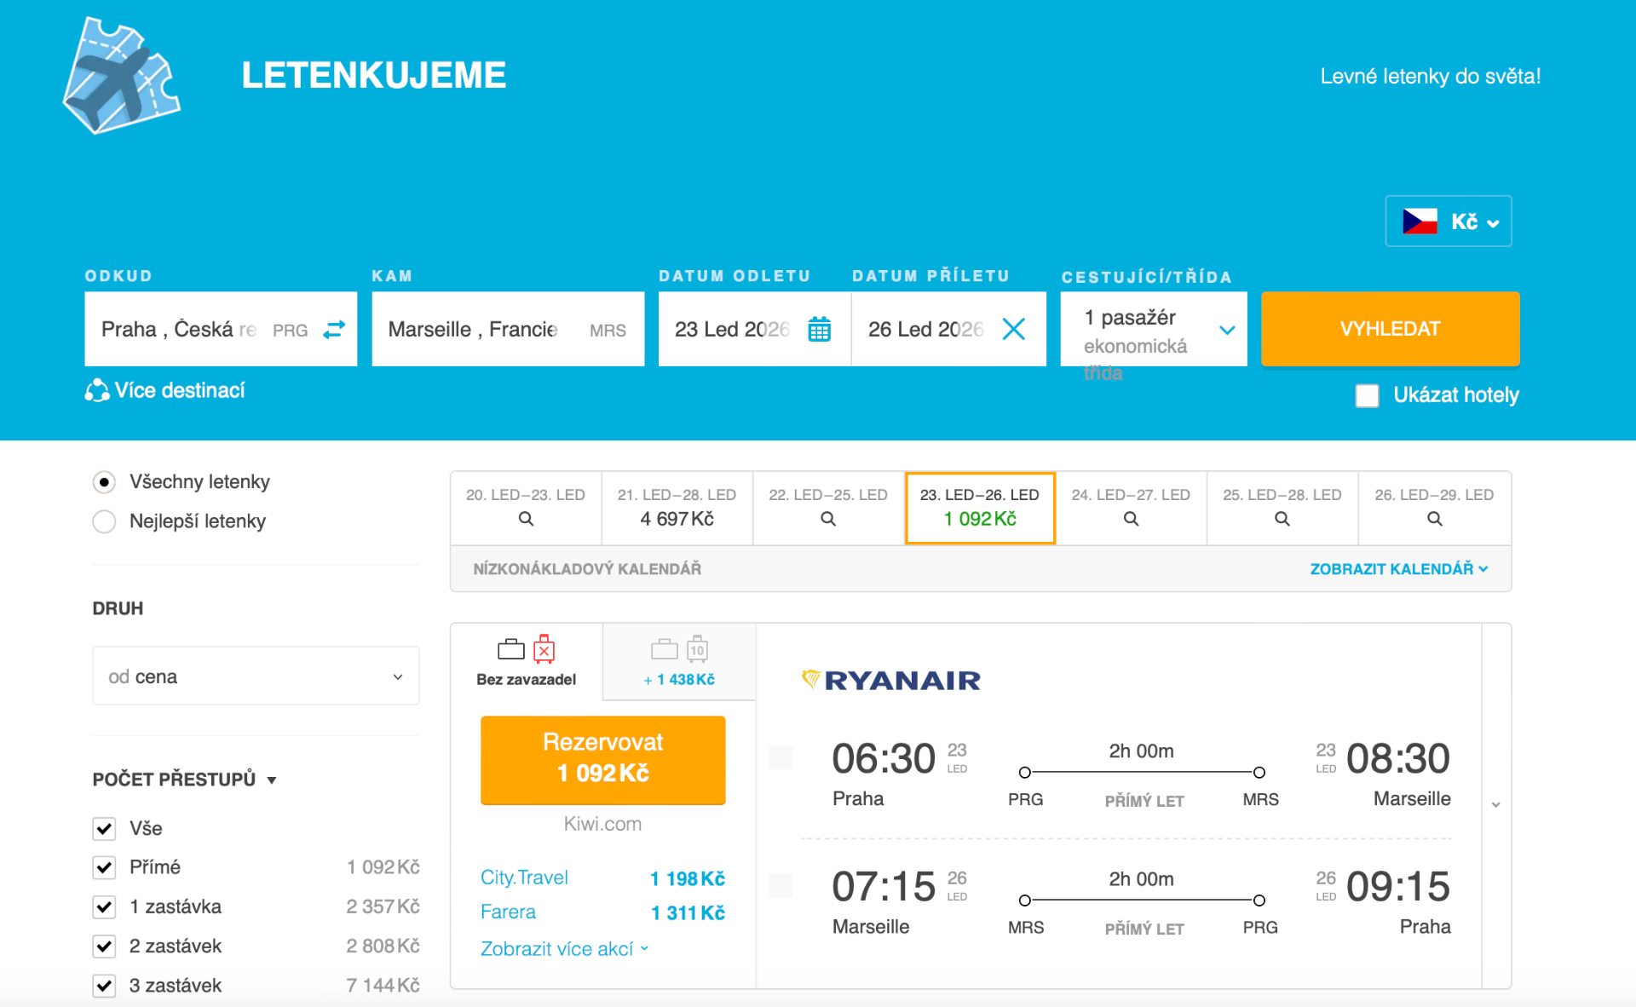Search prices for 20. LED–23. LED magnifier
The image size is (1636, 1007).
(526, 519)
